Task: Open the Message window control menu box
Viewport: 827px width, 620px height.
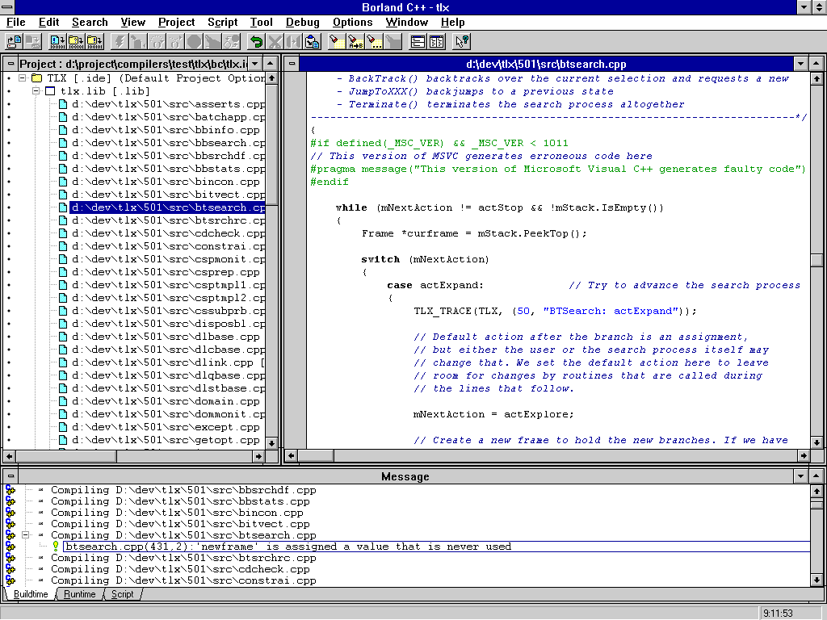Action: click(10, 476)
